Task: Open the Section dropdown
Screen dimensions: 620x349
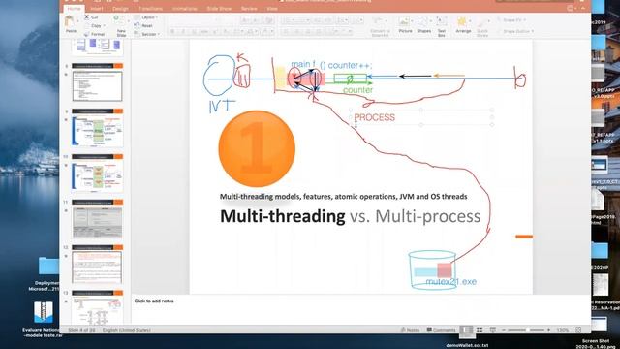Action: tap(147, 35)
